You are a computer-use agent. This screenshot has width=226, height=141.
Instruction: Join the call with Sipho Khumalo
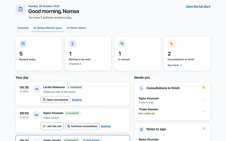click(52, 126)
